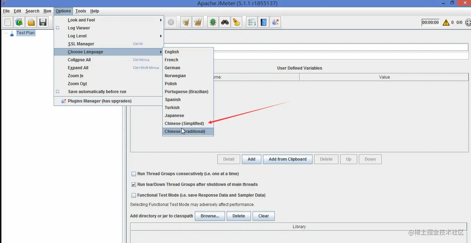Choose Collapse All menu entry

coord(108,60)
